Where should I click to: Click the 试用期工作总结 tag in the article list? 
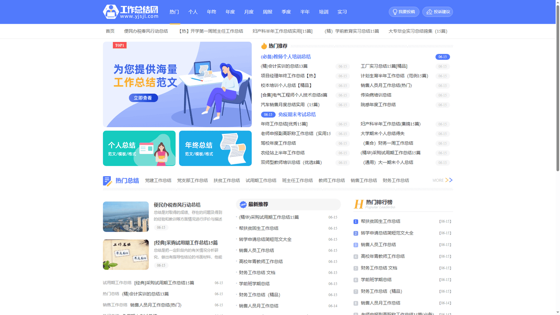117,283
